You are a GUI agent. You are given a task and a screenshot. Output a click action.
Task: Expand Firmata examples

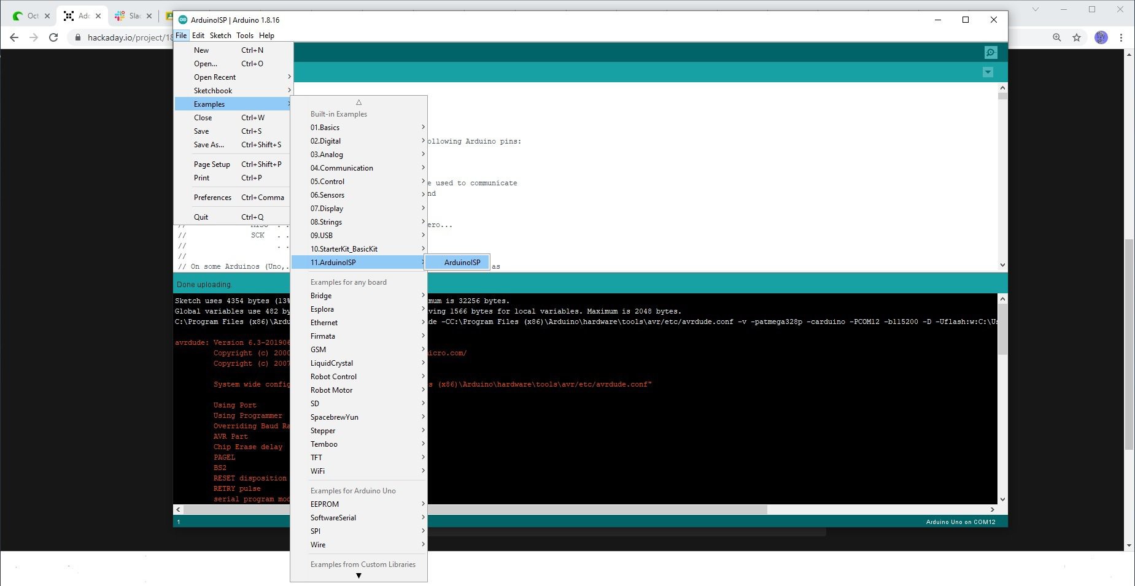coord(358,336)
